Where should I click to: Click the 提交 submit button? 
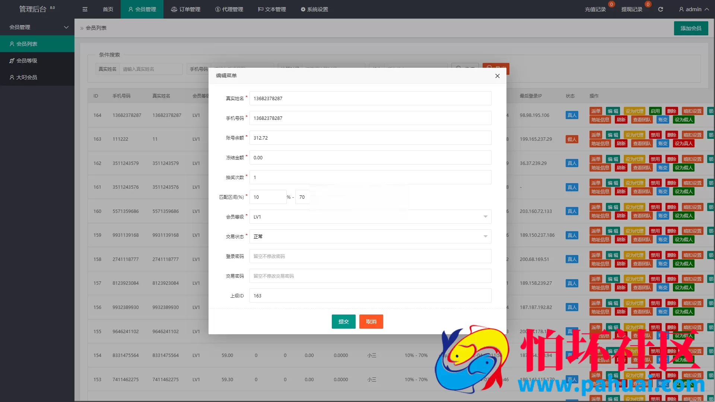coord(343,322)
